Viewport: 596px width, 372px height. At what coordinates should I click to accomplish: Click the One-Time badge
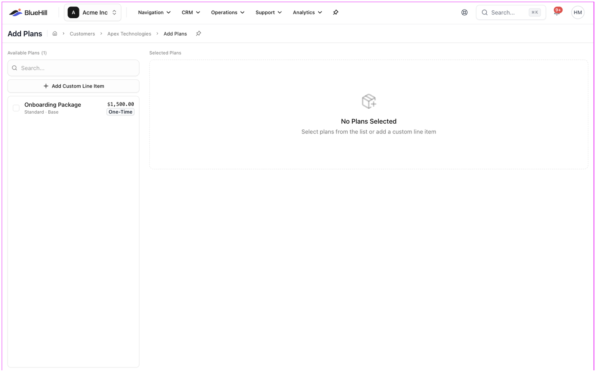click(120, 112)
